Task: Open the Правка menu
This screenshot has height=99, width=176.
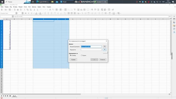Action: pos(7,7)
